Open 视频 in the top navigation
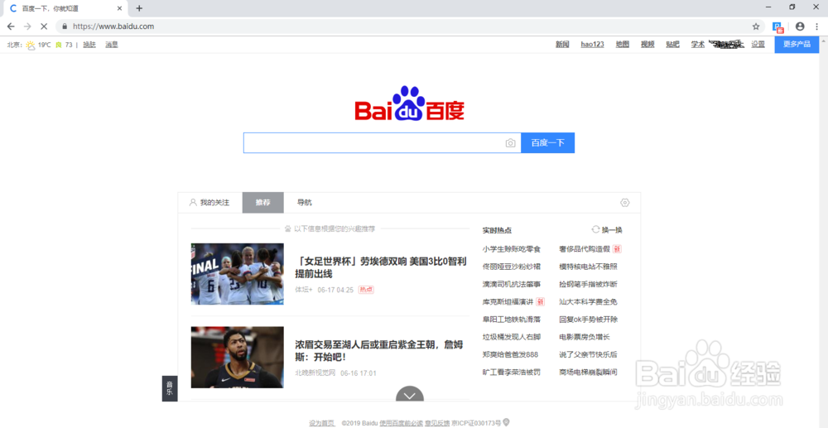Screen dimensions: 828x428 (x=648, y=45)
